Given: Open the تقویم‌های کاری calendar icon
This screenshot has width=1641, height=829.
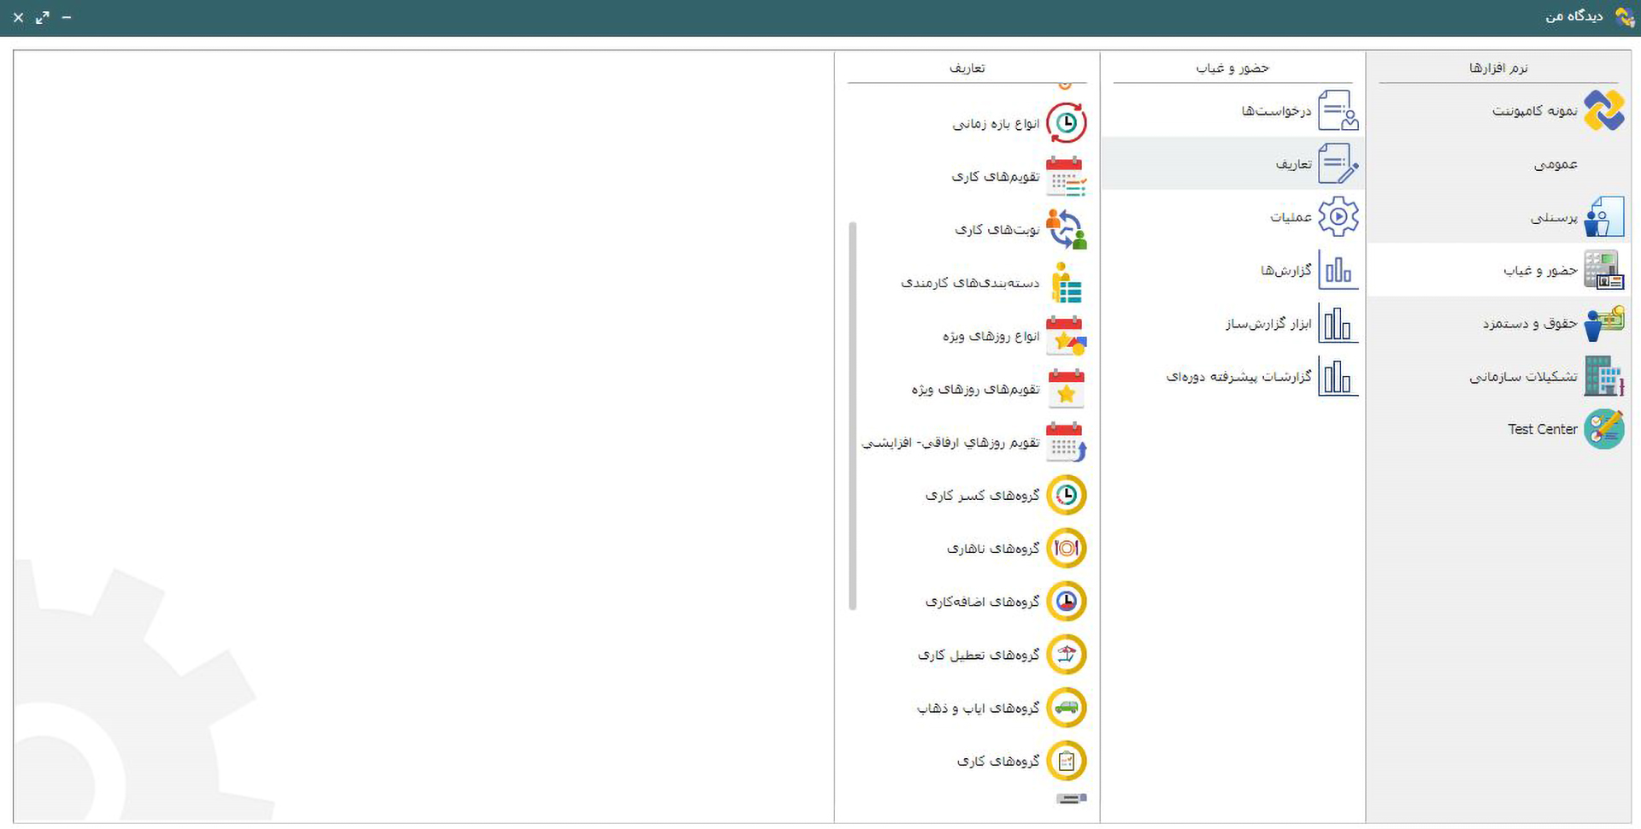Looking at the screenshot, I should (x=1066, y=176).
